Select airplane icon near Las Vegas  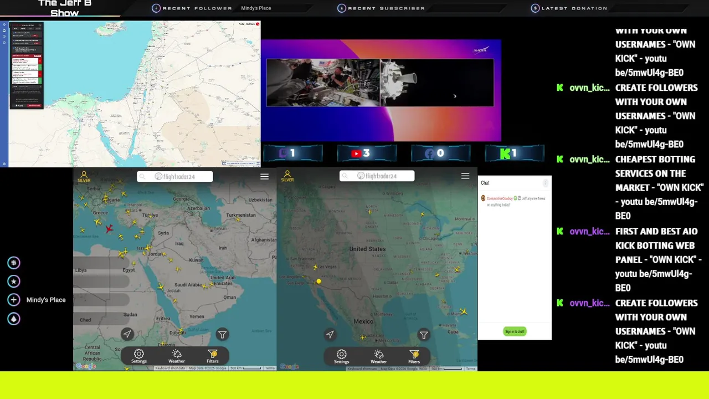coord(315,267)
